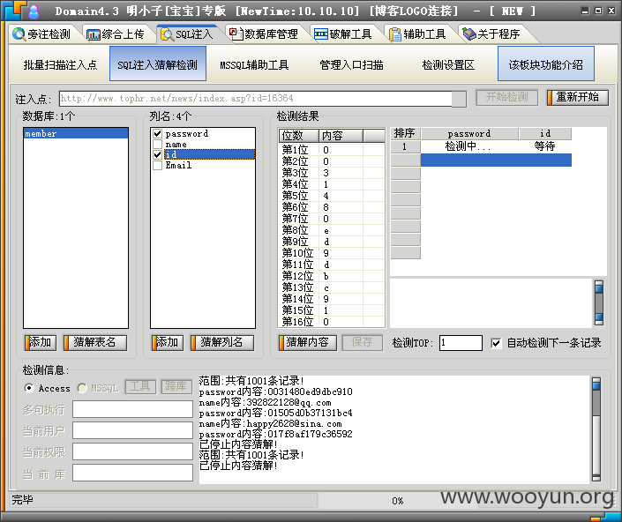Click the id header in results grid
This screenshot has height=522, width=622.
click(x=545, y=133)
